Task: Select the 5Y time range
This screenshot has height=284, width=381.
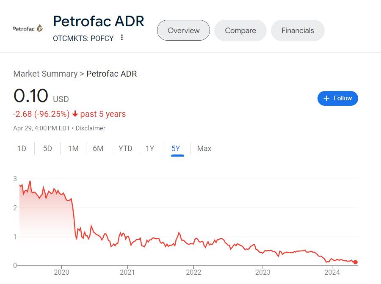Action: [x=176, y=149]
